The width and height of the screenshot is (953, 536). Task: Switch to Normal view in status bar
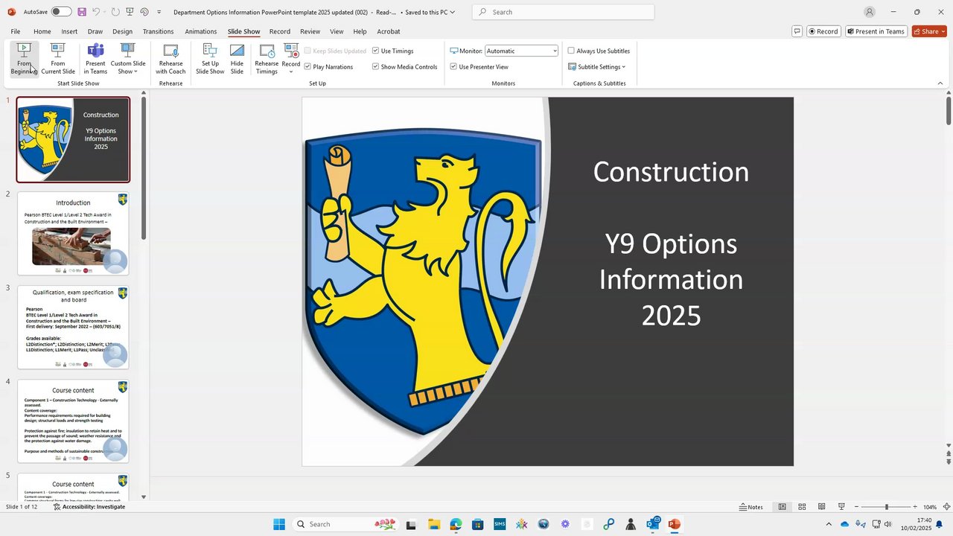[x=783, y=507]
